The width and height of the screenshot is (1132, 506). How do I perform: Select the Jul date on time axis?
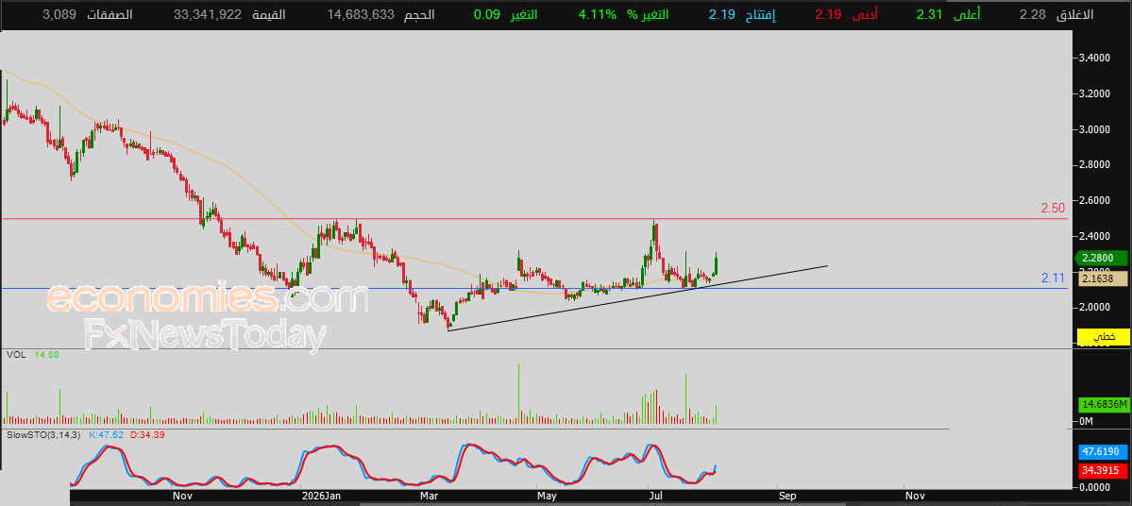click(x=657, y=496)
